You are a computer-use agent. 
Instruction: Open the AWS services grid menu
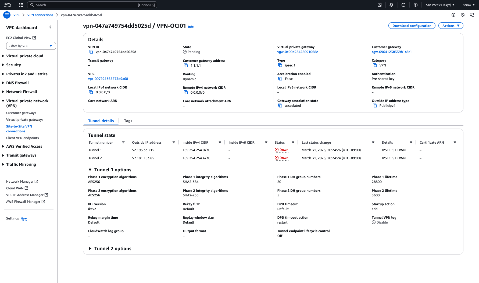point(21,5)
